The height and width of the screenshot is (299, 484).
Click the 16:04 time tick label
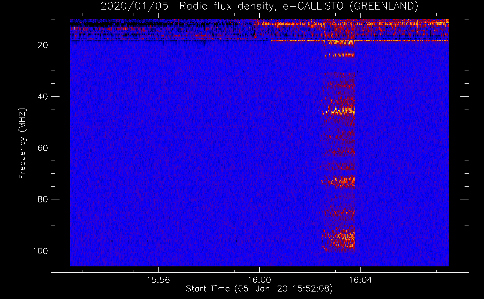(x=360, y=280)
